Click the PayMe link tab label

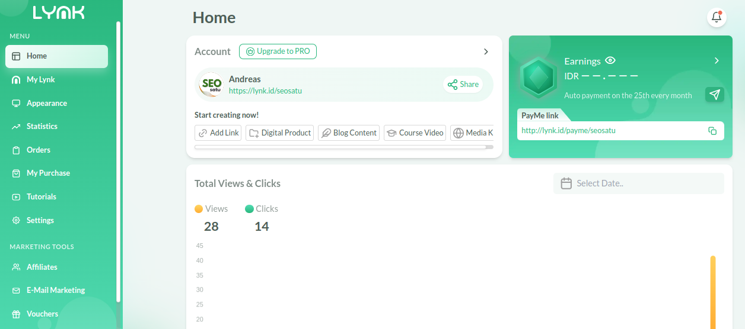pos(540,116)
